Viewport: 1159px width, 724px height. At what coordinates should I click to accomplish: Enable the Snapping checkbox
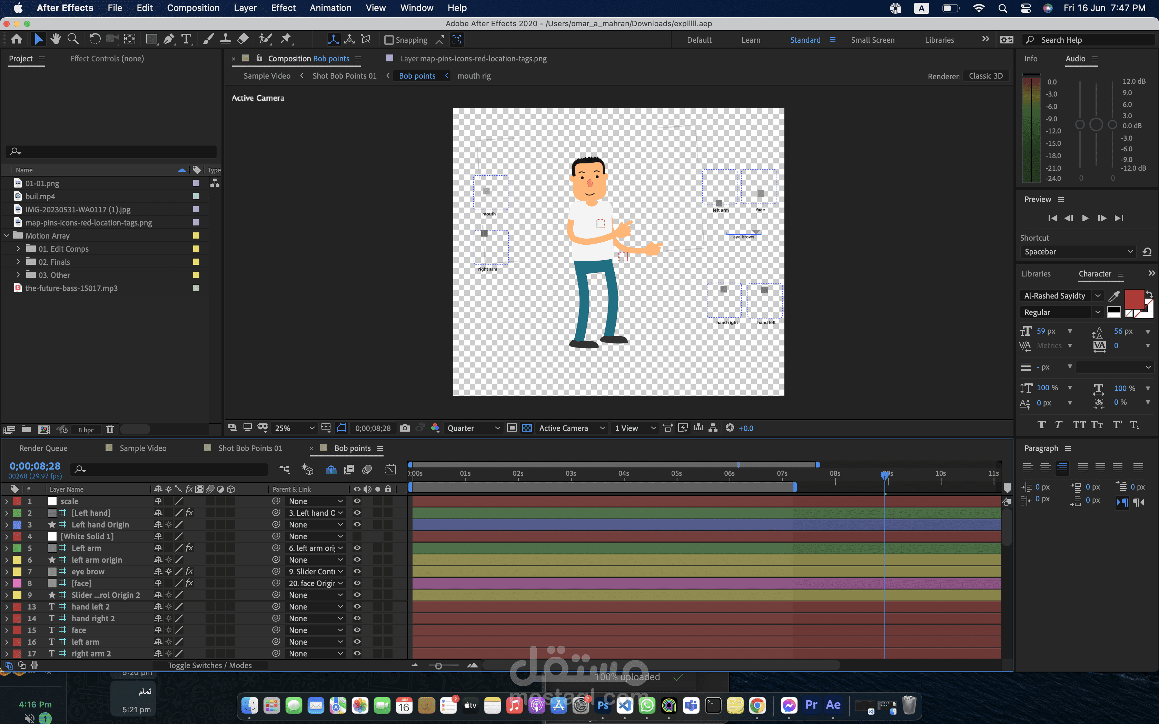pyautogui.click(x=389, y=40)
